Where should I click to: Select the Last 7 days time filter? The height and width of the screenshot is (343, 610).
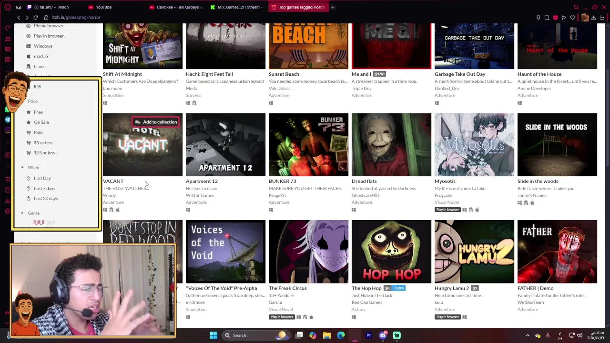44,189
